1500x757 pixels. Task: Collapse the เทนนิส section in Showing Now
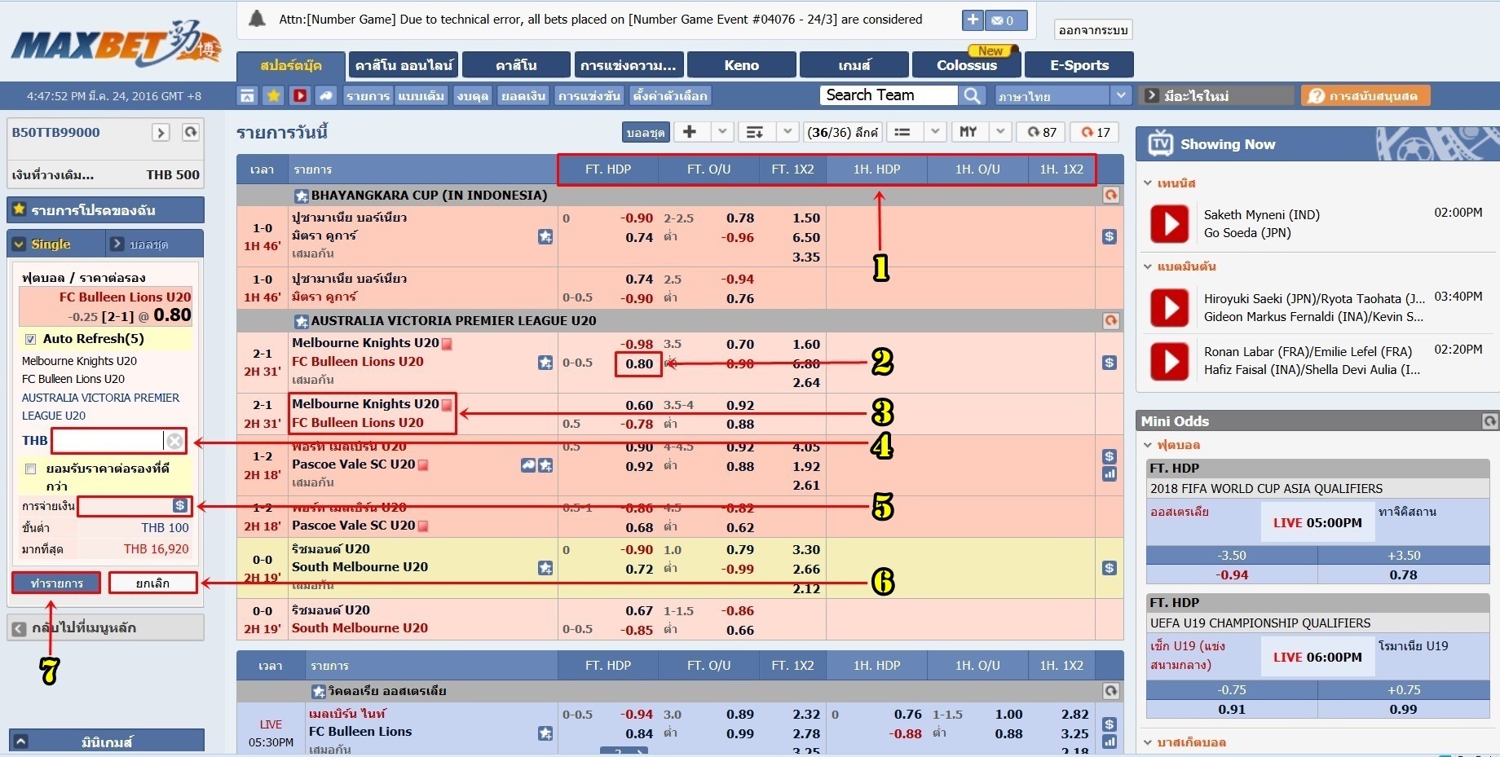(1148, 183)
